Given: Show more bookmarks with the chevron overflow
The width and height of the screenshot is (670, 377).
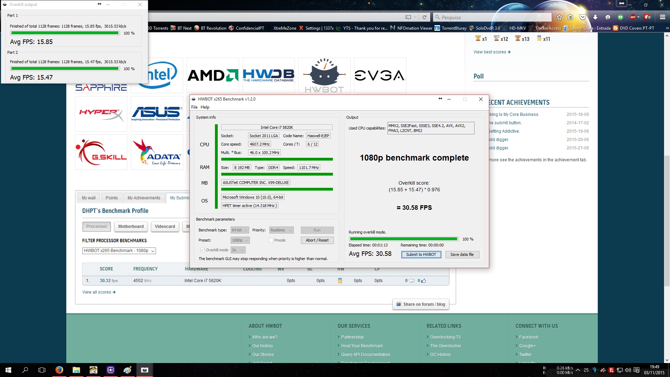Looking at the screenshot, I should tap(667, 28).
